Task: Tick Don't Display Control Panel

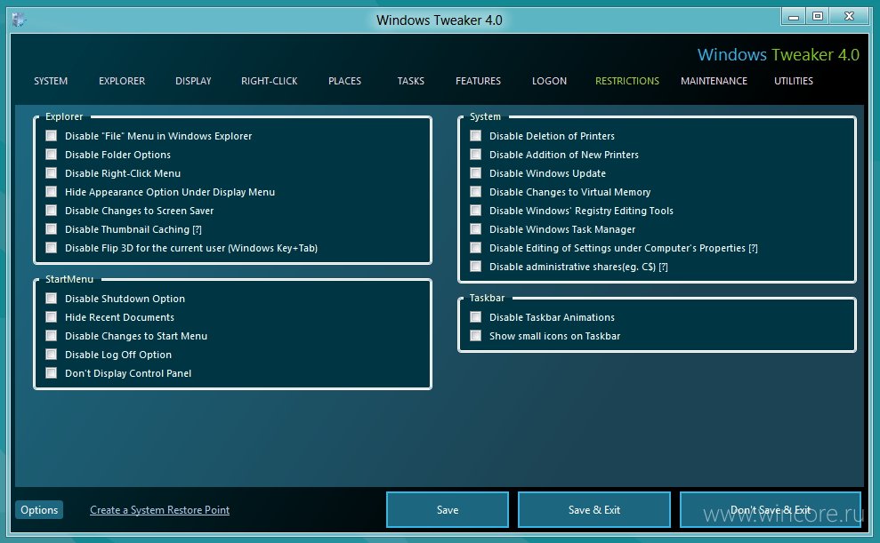Action: click(51, 372)
